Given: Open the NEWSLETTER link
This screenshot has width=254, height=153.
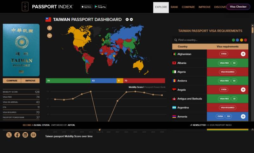Looking at the screenshot, I should 199,125.
